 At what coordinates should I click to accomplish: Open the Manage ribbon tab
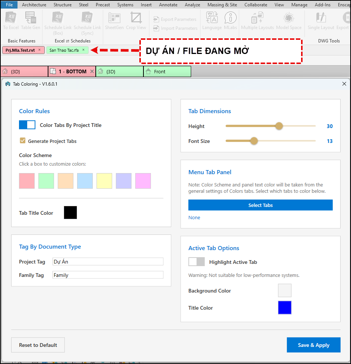[x=299, y=4]
